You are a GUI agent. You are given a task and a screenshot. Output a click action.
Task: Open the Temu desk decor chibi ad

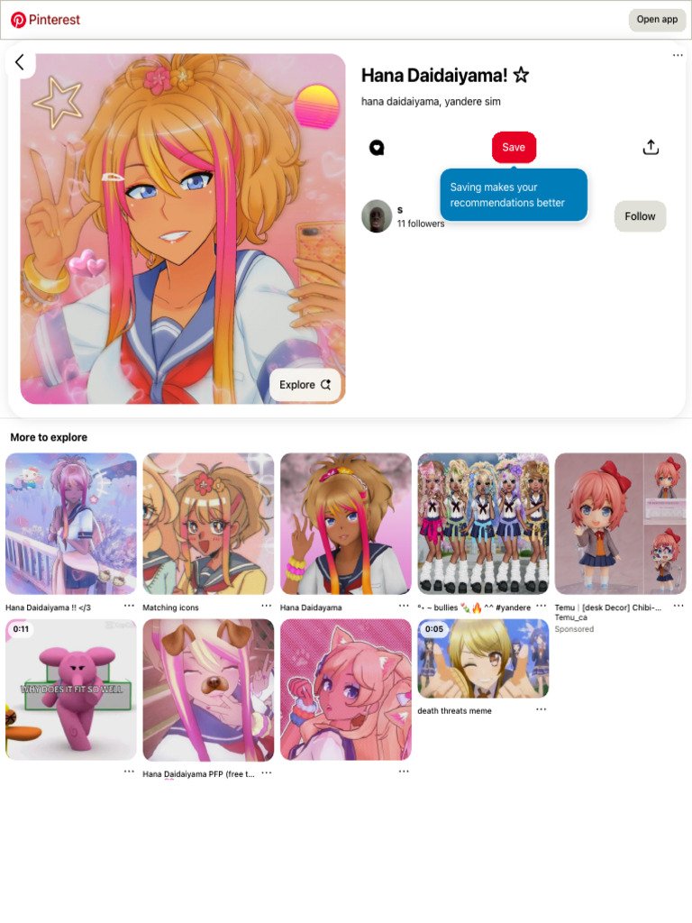click(620, 524)
